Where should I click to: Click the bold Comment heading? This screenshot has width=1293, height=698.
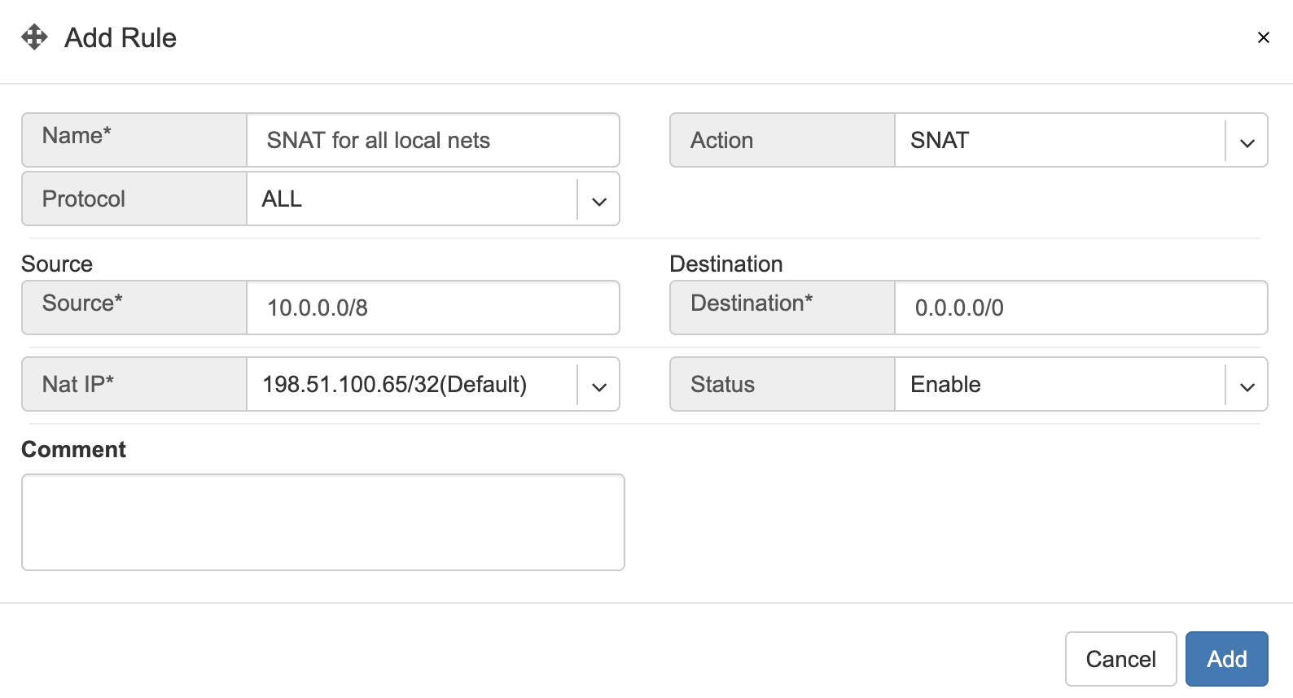click(x=73, y=450)
